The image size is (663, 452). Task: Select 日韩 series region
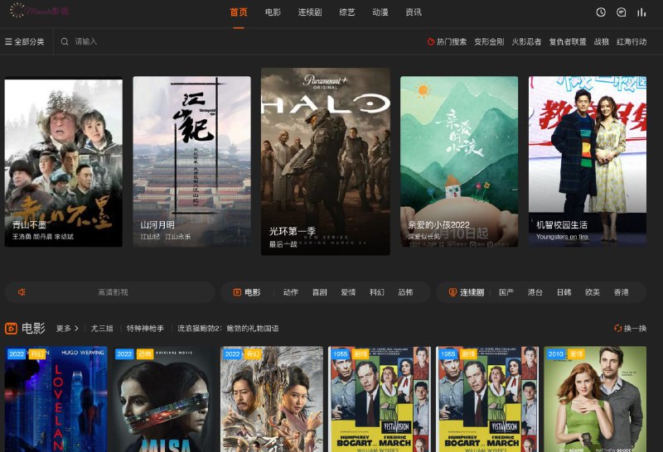pyautogui.click(x=564, y=292)
